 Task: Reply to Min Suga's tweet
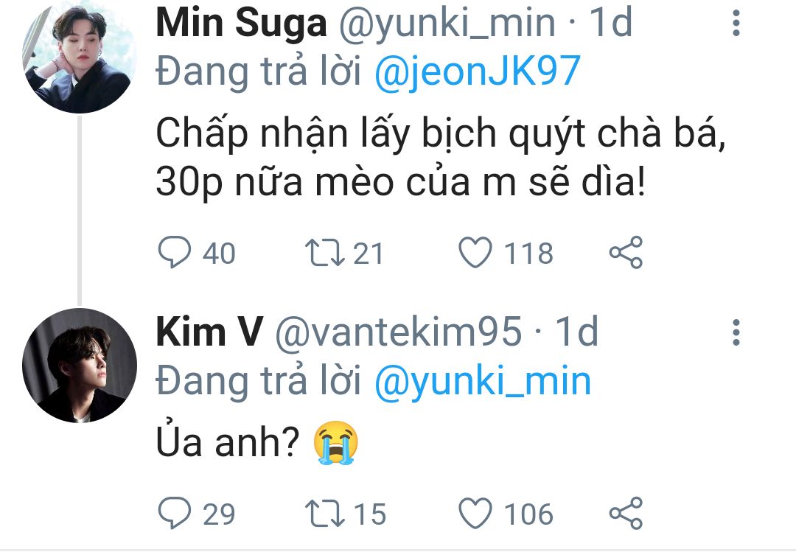pos(174,254)
